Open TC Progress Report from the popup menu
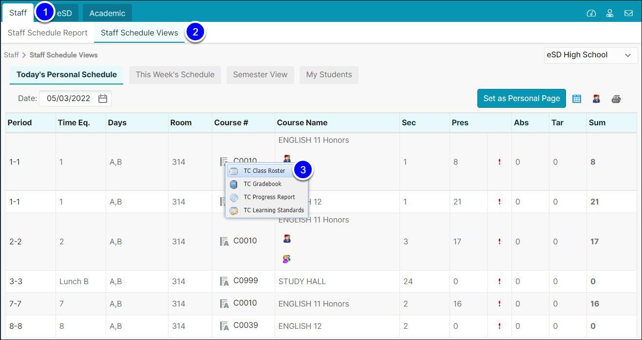642x340 pixels. tap(269, 197)
